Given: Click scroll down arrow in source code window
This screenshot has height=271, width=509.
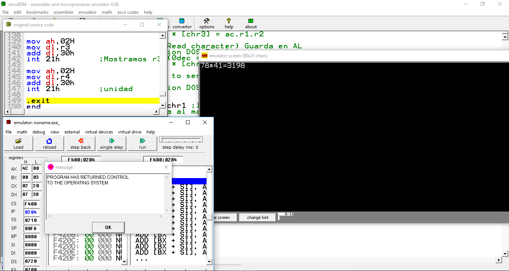Looking at the screenshot, I should tap(162, 106).
